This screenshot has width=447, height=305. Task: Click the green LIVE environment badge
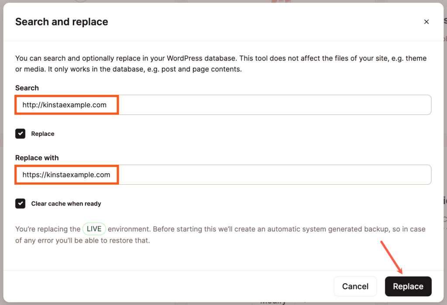click(94, 229)
